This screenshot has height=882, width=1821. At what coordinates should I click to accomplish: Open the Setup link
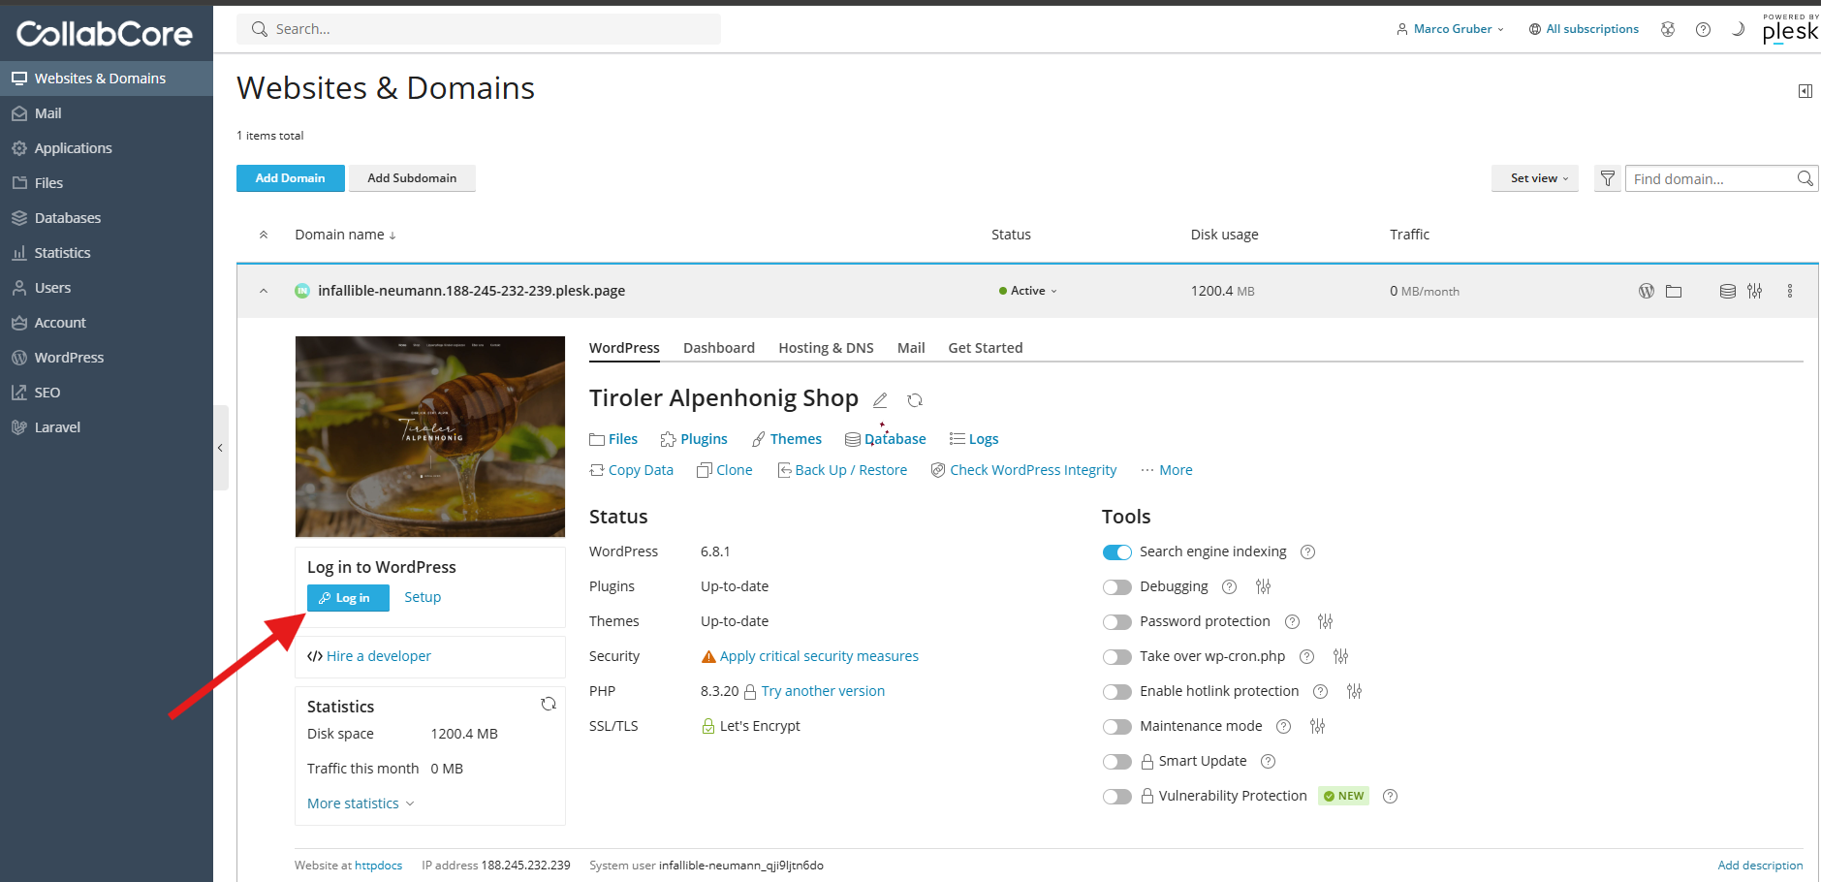coord(423,597)
